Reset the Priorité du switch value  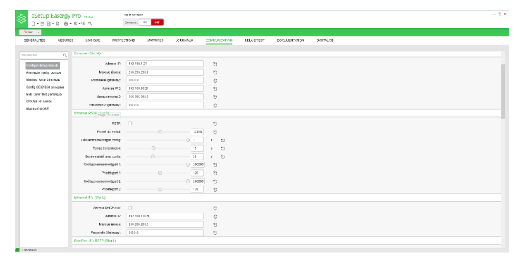[x=215, y=132]
